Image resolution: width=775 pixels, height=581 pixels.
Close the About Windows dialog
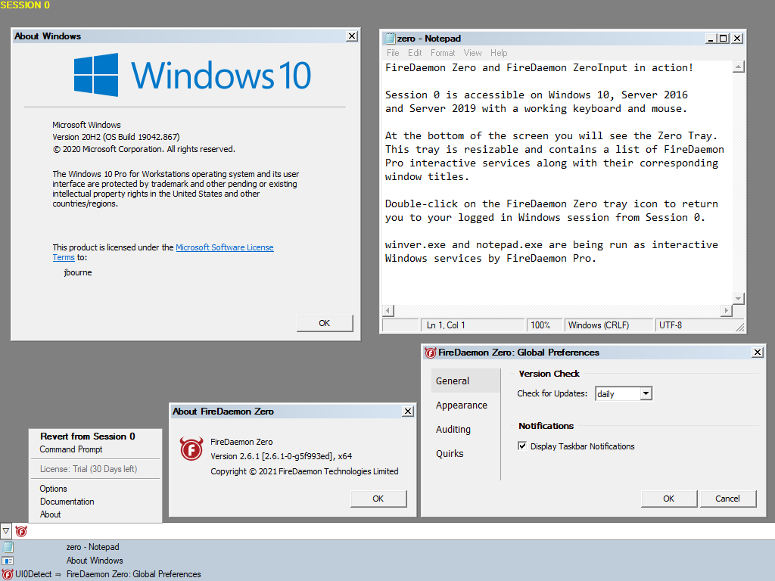click(352, 36)
